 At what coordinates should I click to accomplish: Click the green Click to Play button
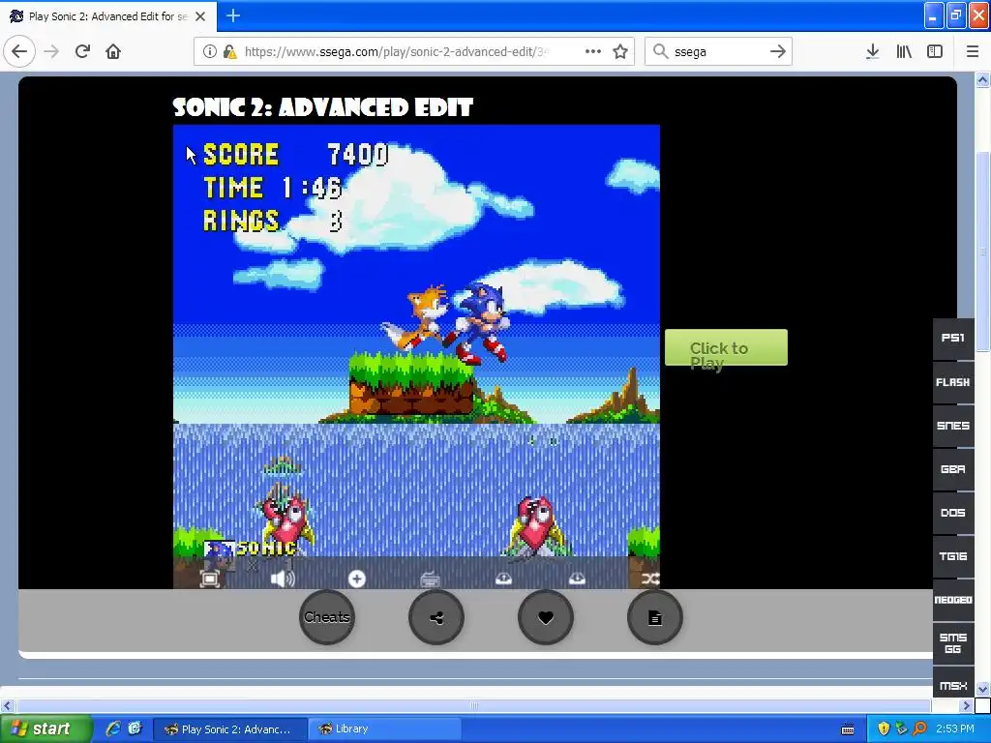(726, 347)
